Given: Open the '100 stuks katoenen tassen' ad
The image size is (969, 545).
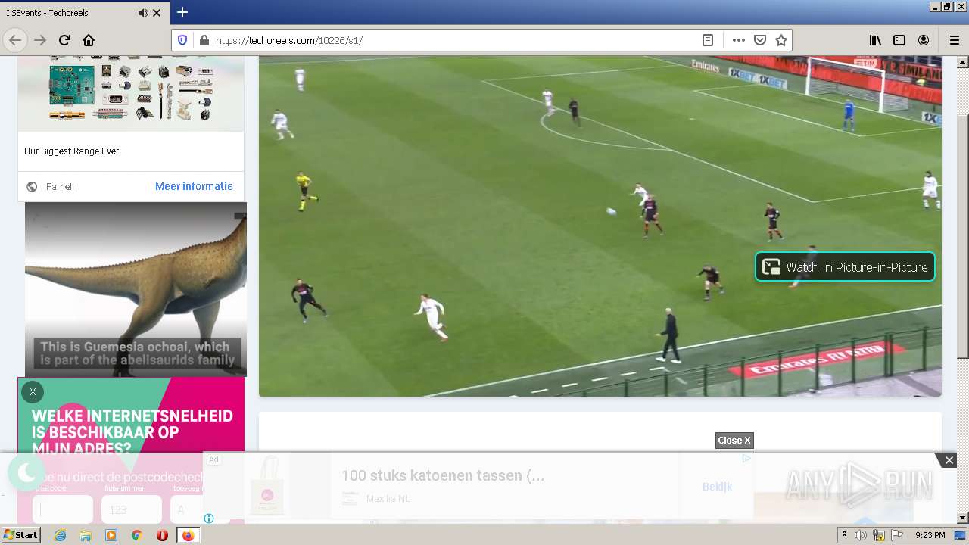Looking at the screenshot, I should point(443,475).
